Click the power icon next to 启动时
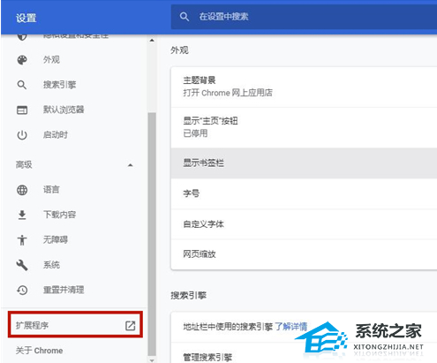The width and height of the screenshot is (437, 363). coord(22,135)
